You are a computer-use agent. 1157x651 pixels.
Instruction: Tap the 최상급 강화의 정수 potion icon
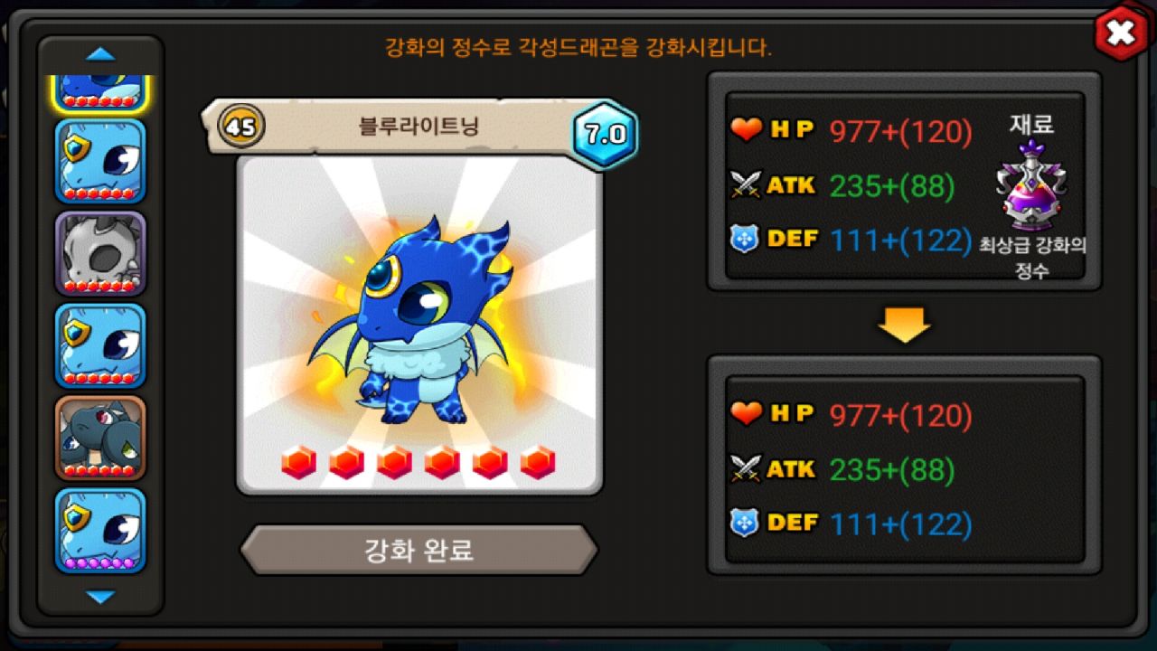pos(1031,185)
